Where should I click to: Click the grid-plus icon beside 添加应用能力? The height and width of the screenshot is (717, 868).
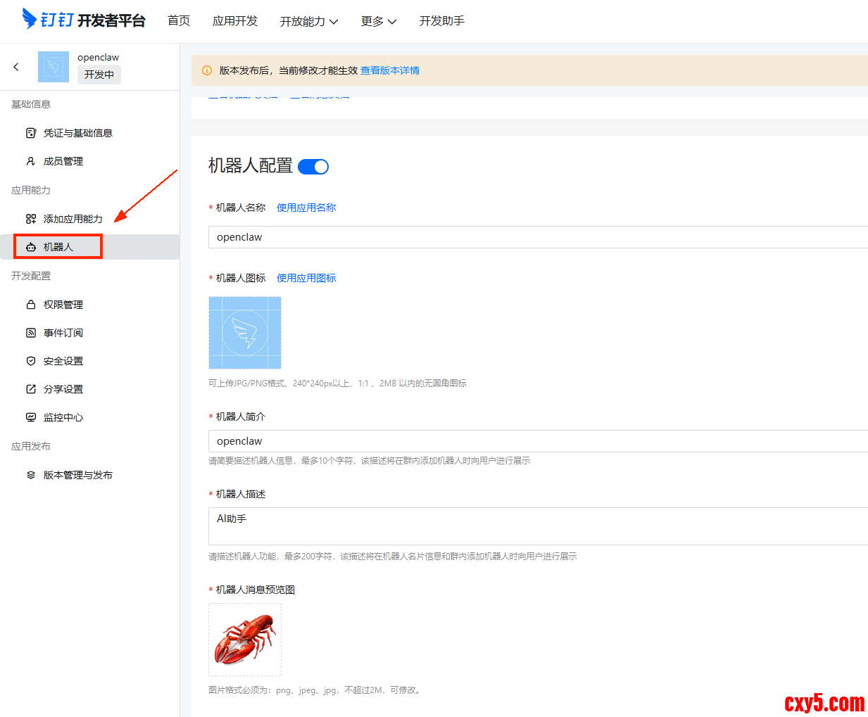click(31, 219)
